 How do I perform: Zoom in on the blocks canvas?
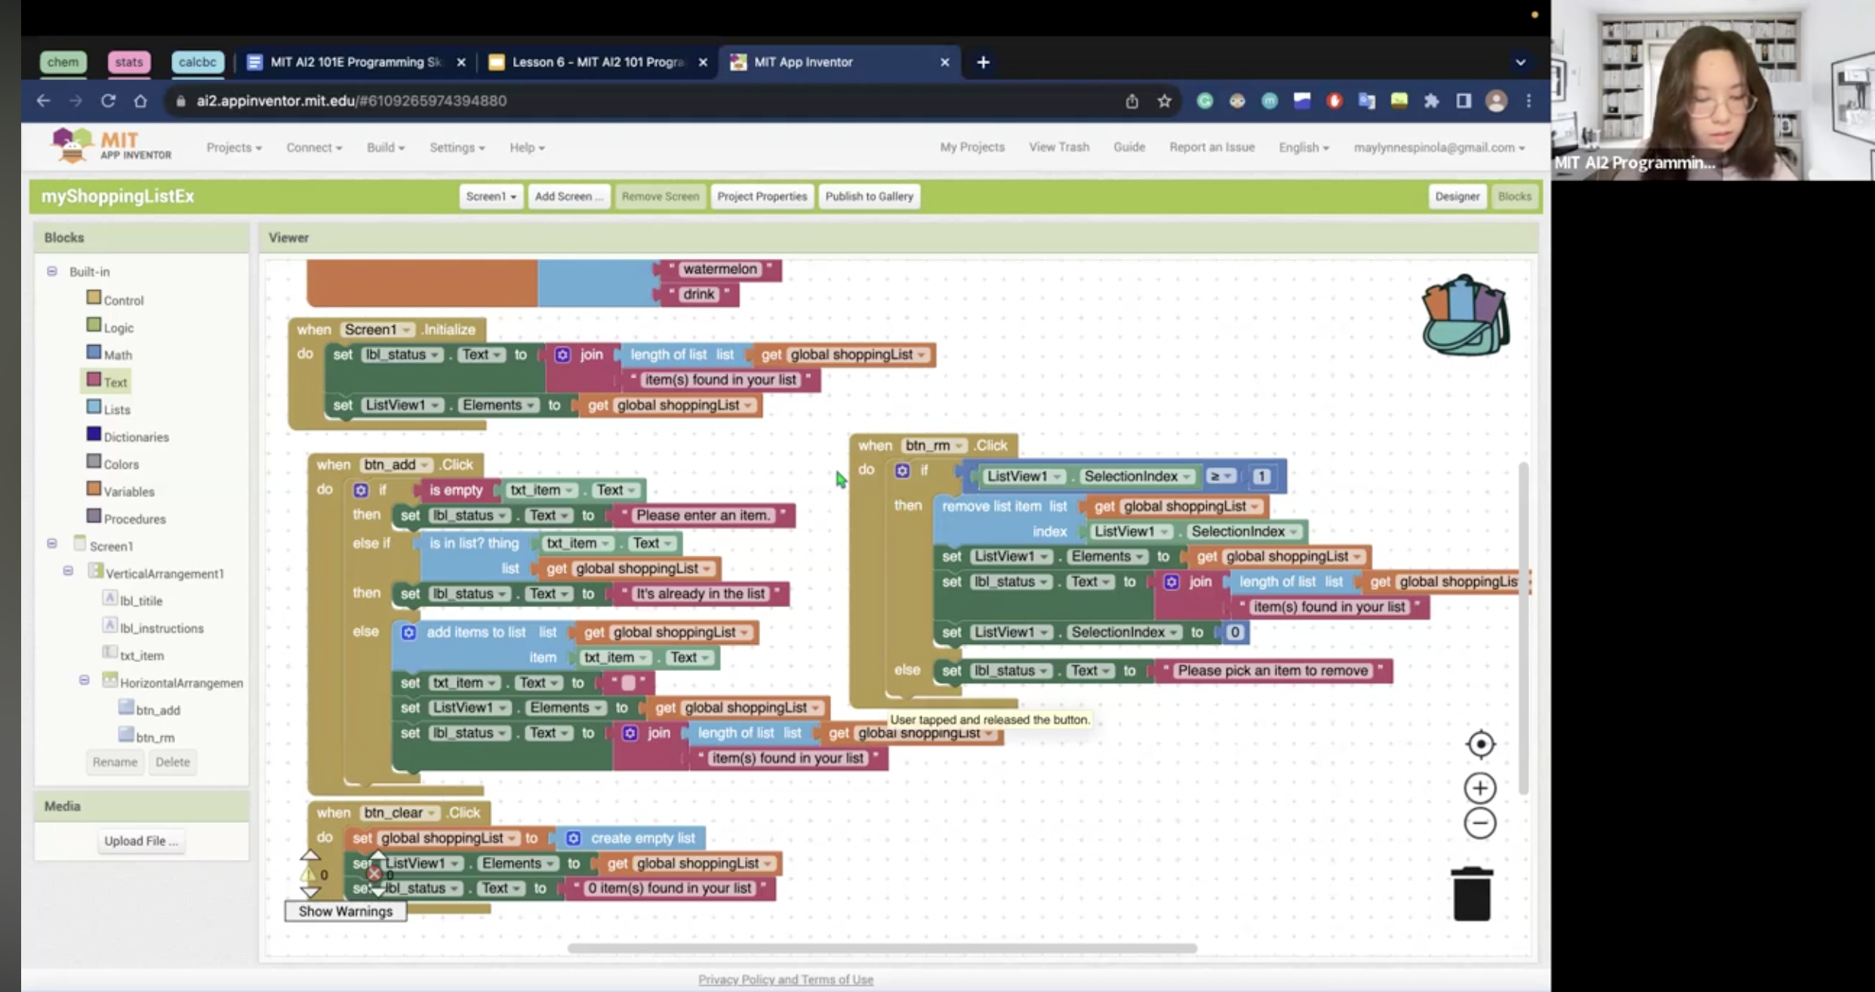pyautogui.click(x=1479, y=787)
